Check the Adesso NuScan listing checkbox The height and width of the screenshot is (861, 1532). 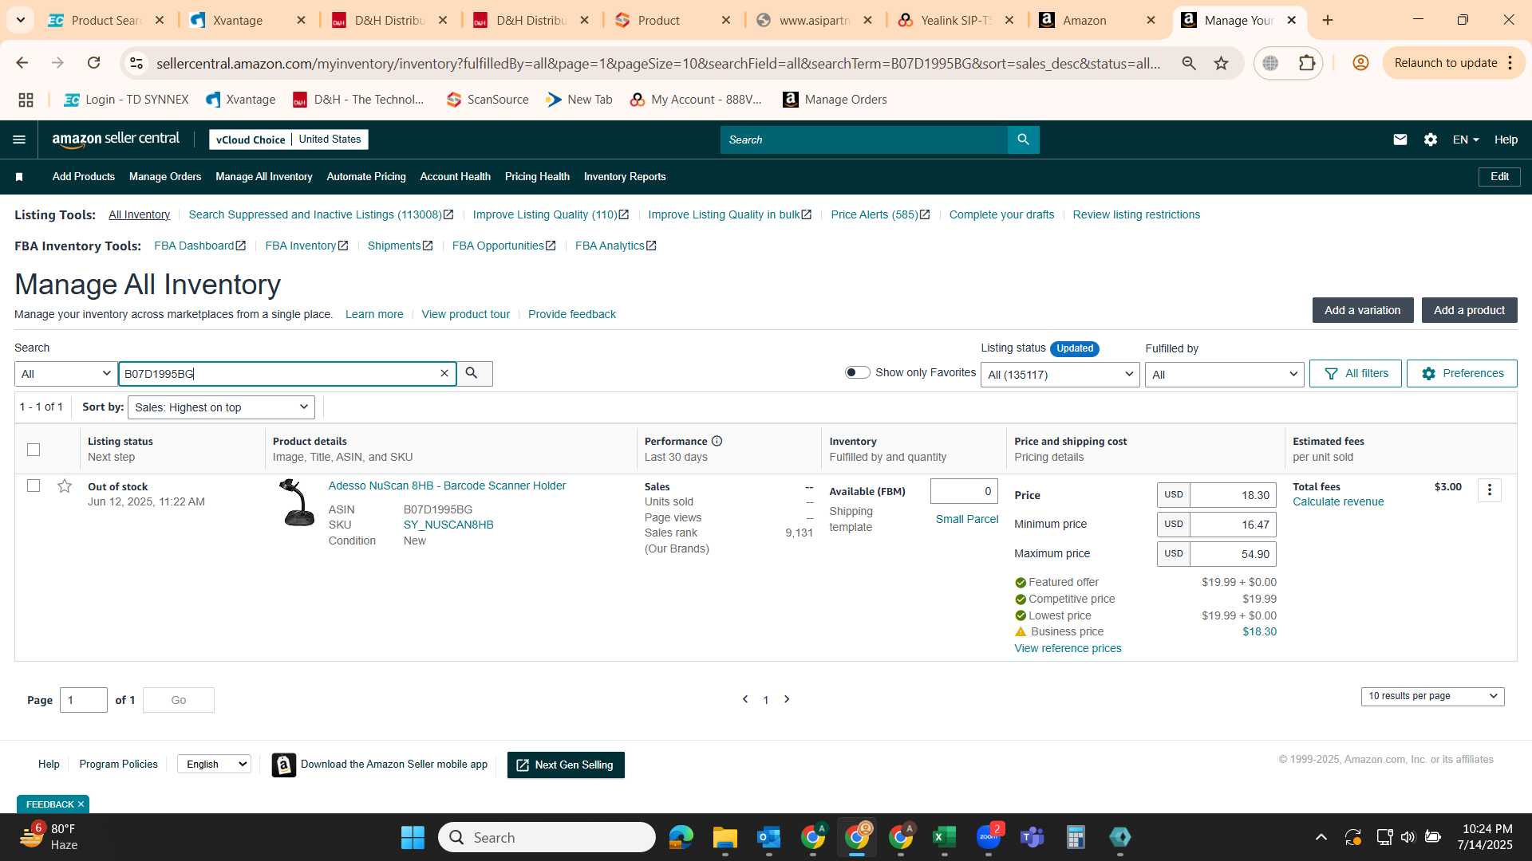[x=34, y=486]
